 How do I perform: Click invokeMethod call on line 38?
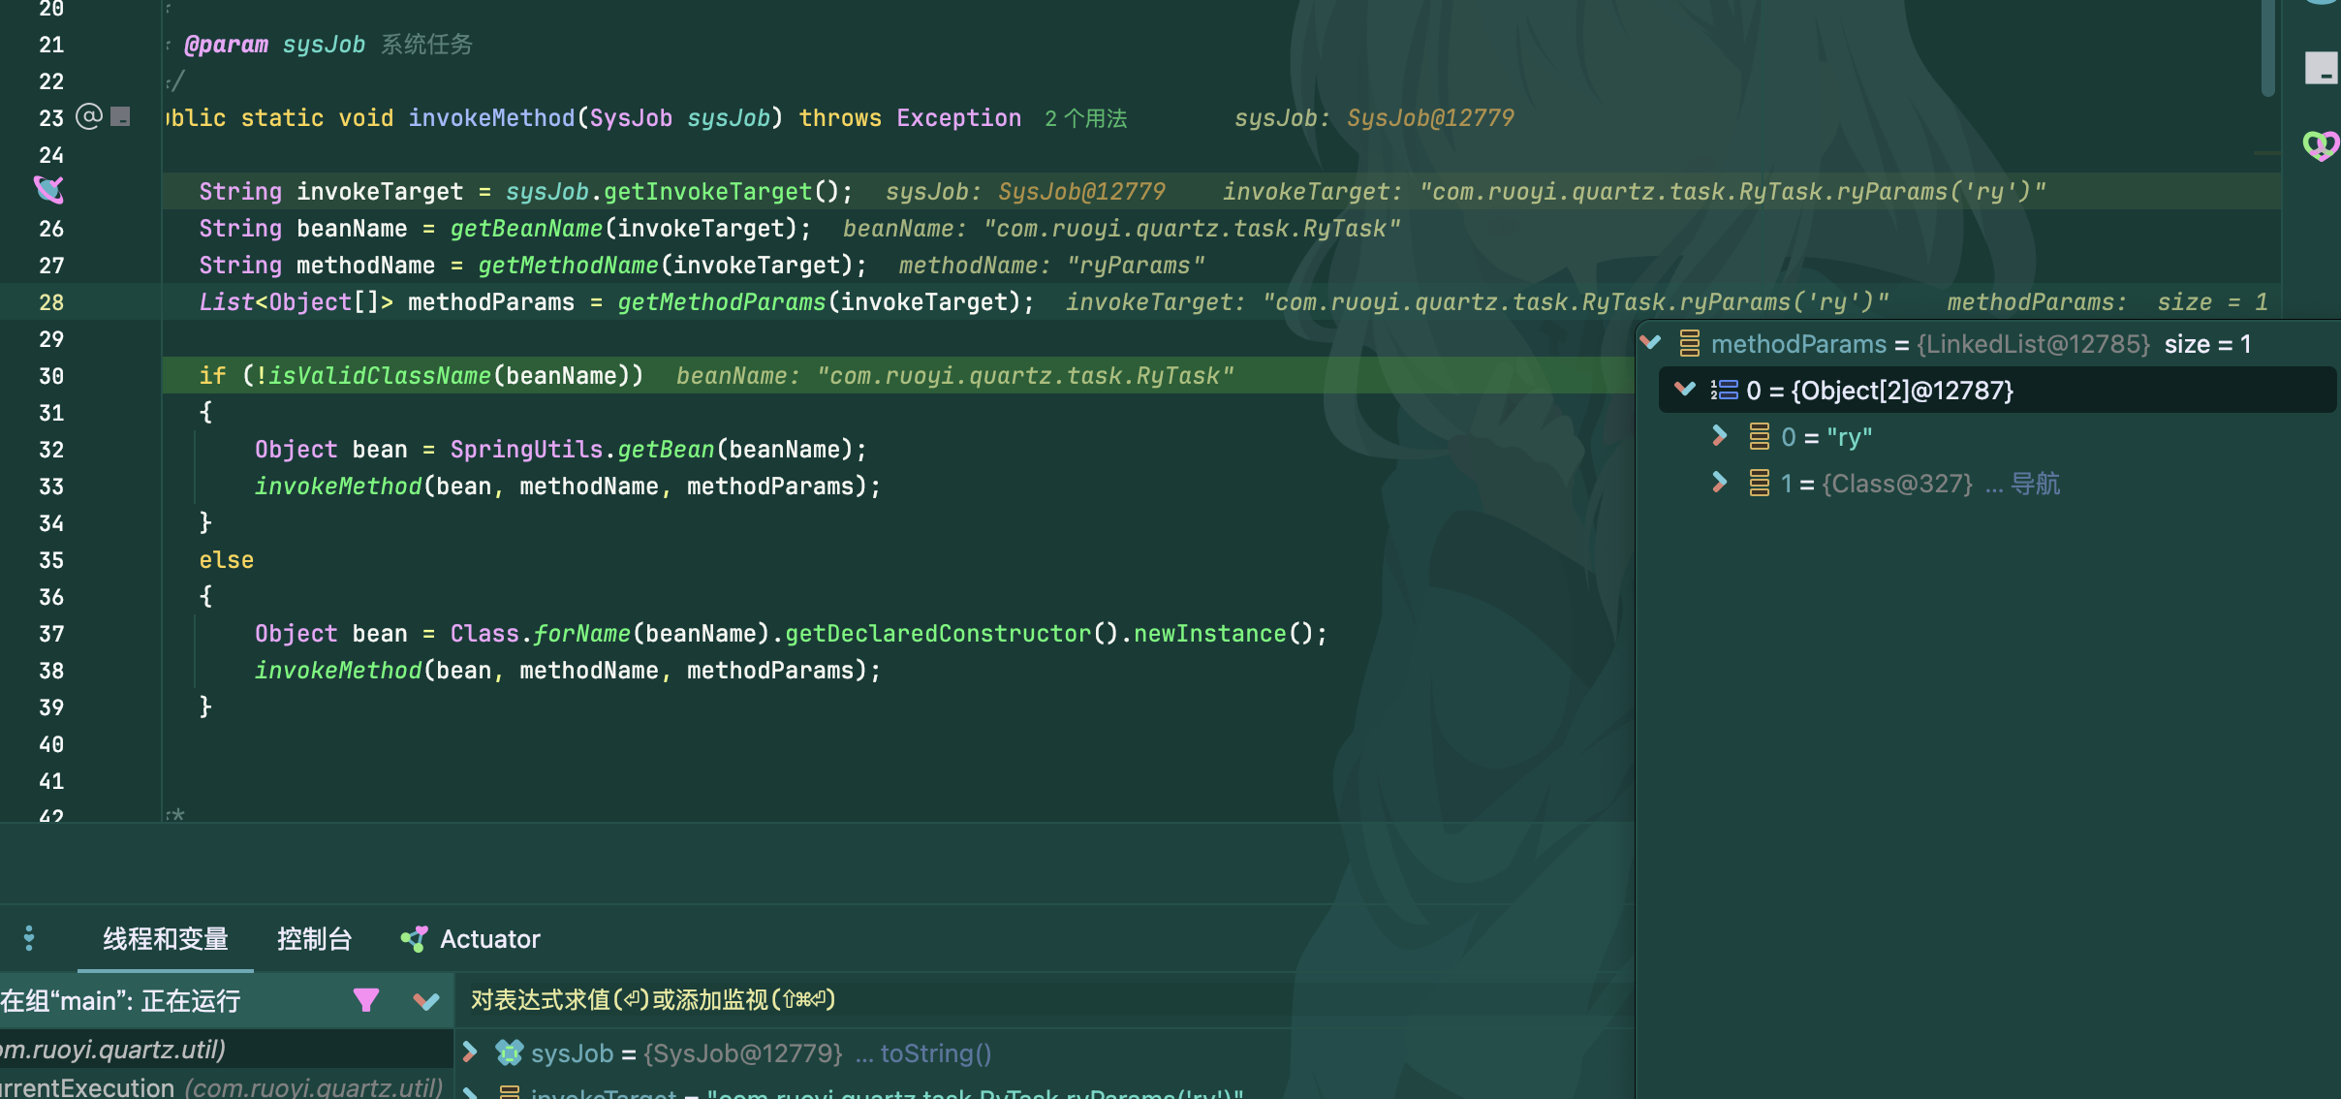[338, 671]
